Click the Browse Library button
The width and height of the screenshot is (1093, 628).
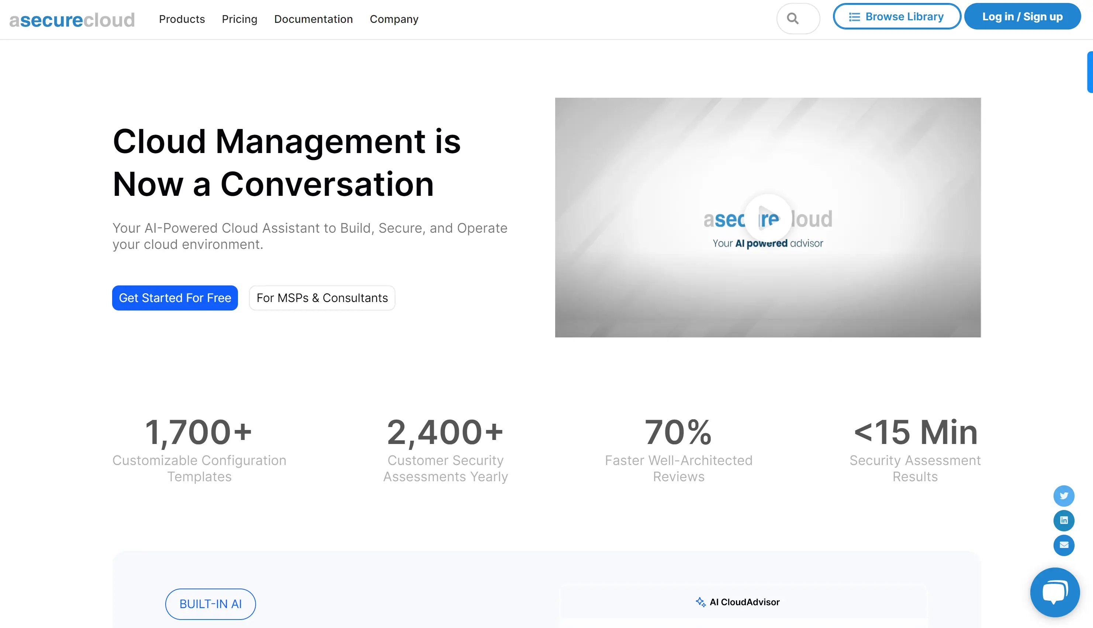click(x=896, y=17)
